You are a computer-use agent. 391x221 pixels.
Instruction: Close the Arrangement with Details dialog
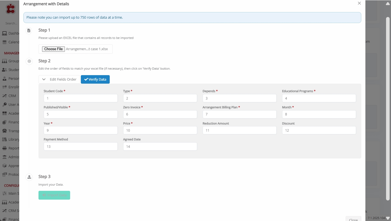tap(359, 3)
